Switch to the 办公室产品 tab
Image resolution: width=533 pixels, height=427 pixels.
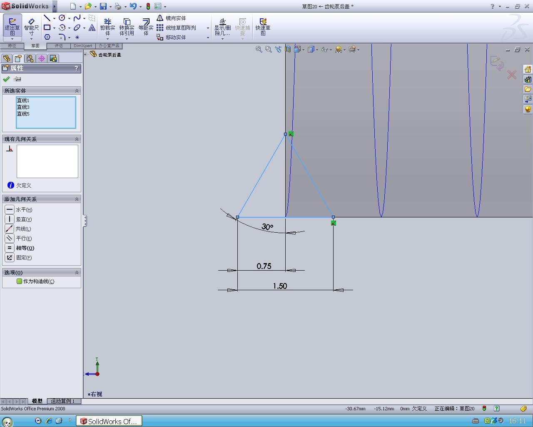tap(109, 46)
